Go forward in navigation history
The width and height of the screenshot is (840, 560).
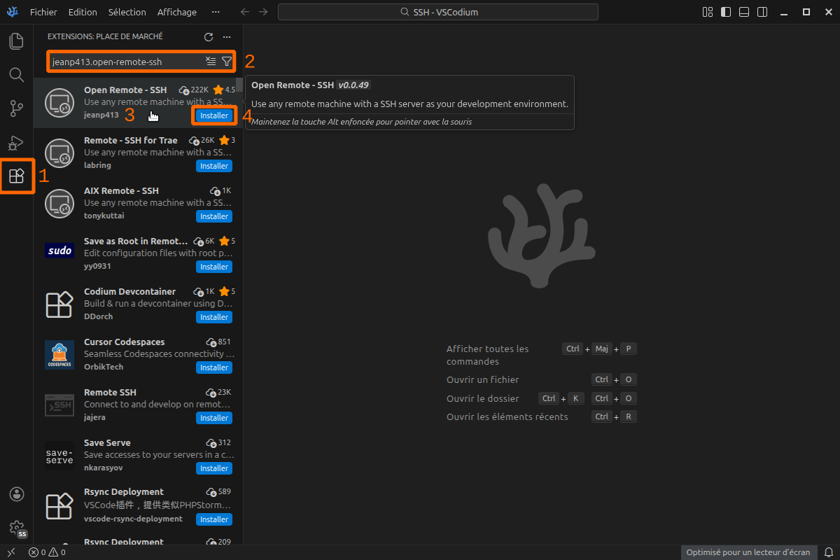[263, 12]
